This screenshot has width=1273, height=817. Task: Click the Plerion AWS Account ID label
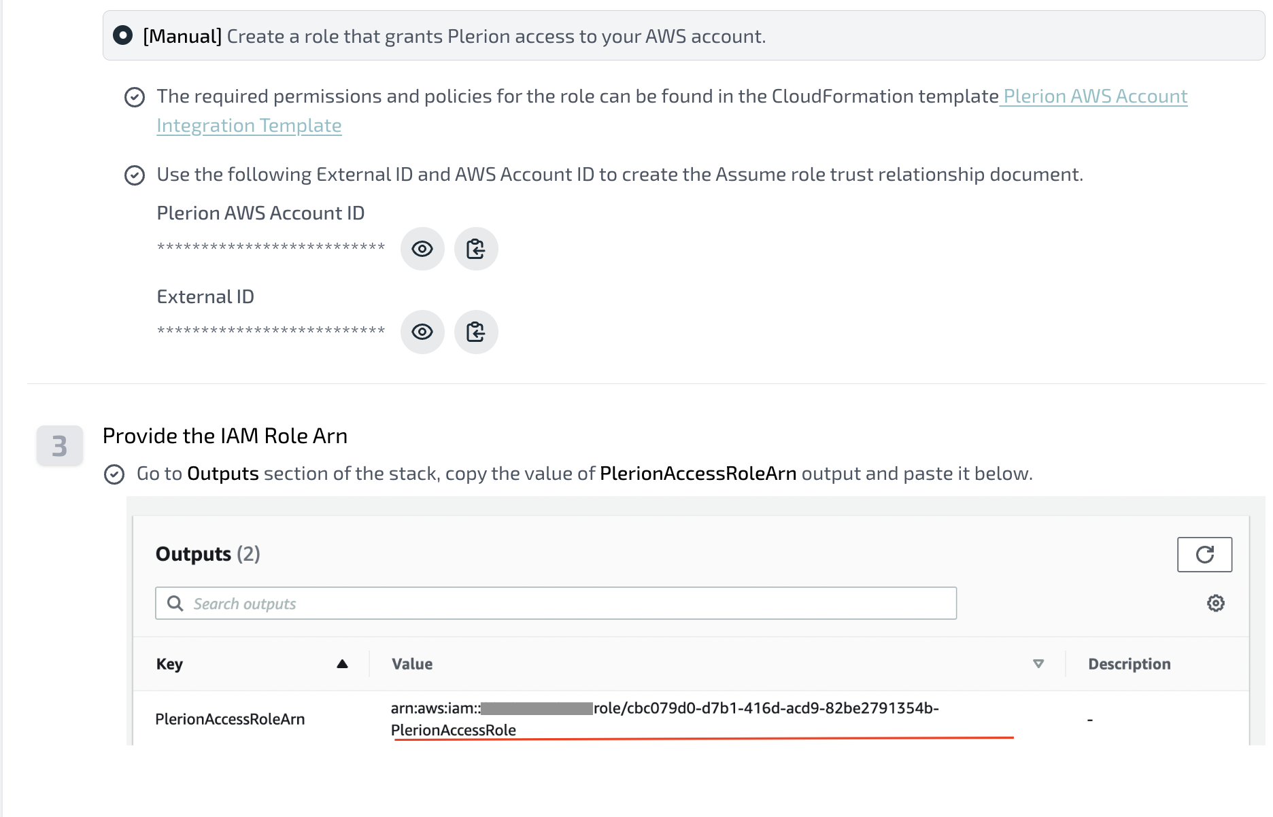click(260, 213)
